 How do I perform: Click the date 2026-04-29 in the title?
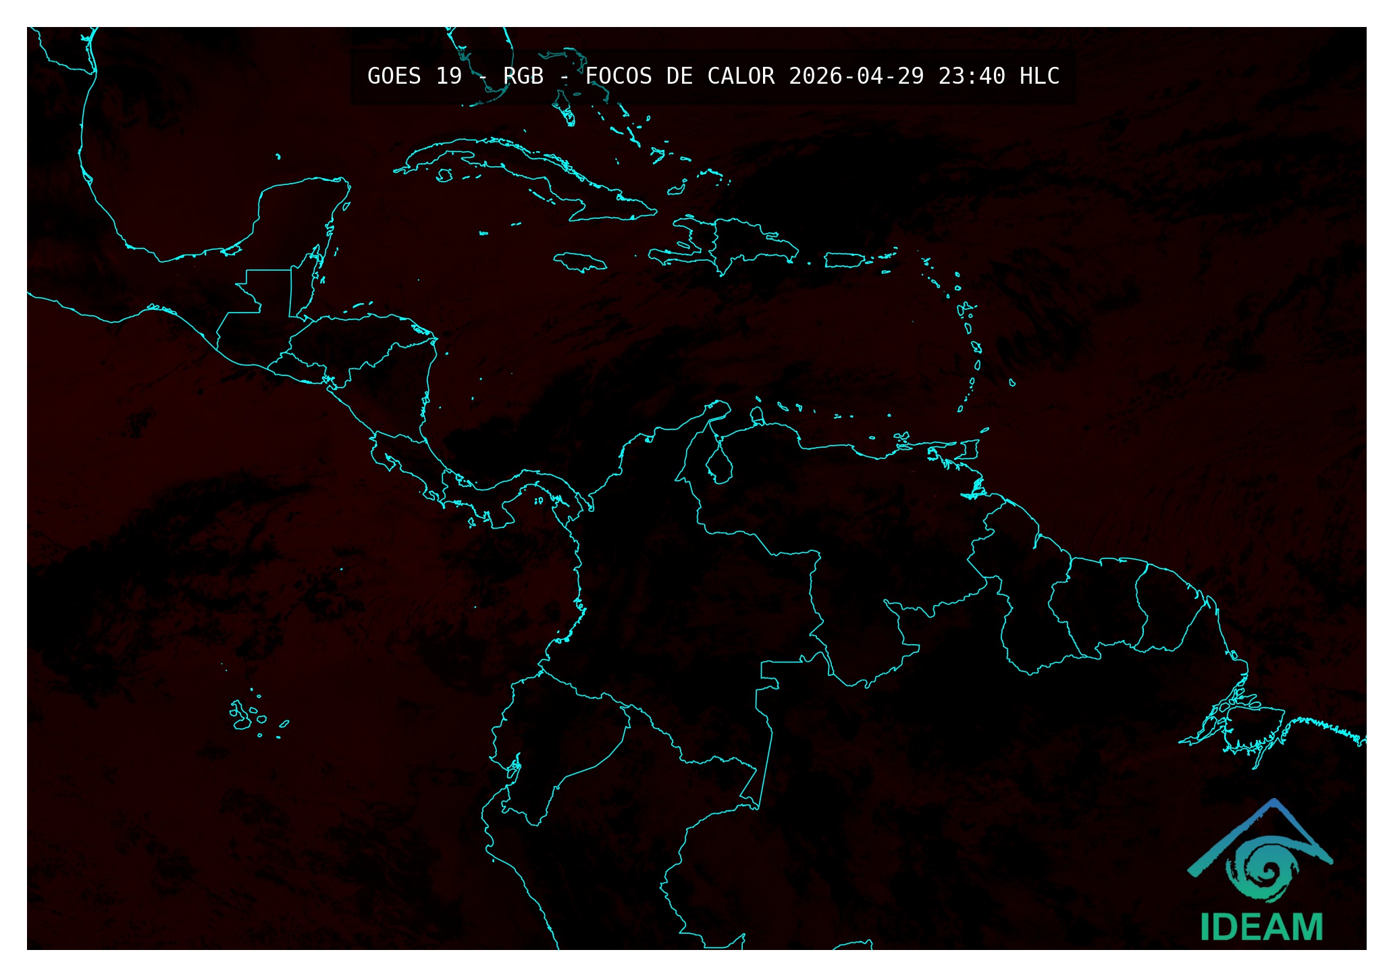point(856,76)
